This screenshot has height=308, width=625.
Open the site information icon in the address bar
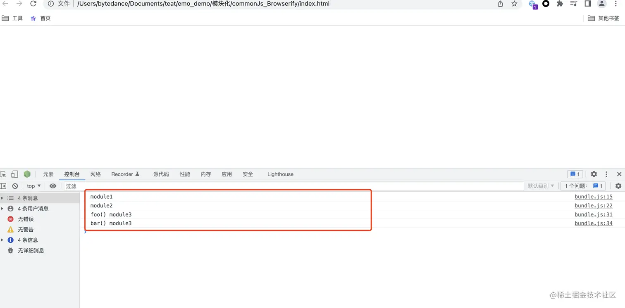click(x=51, y=4)
